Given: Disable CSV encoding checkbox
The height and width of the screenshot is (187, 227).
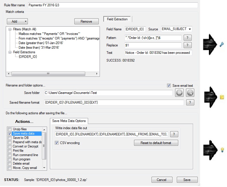Looking at the screenshot, I should (x=57, y=143).
